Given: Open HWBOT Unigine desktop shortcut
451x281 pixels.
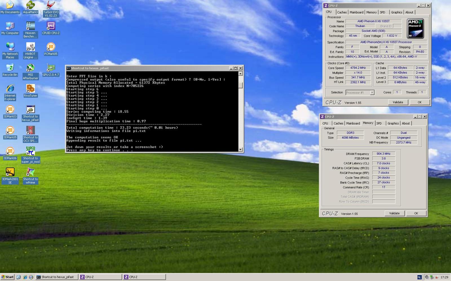Looking at the screenshot, I should [30, 51].
